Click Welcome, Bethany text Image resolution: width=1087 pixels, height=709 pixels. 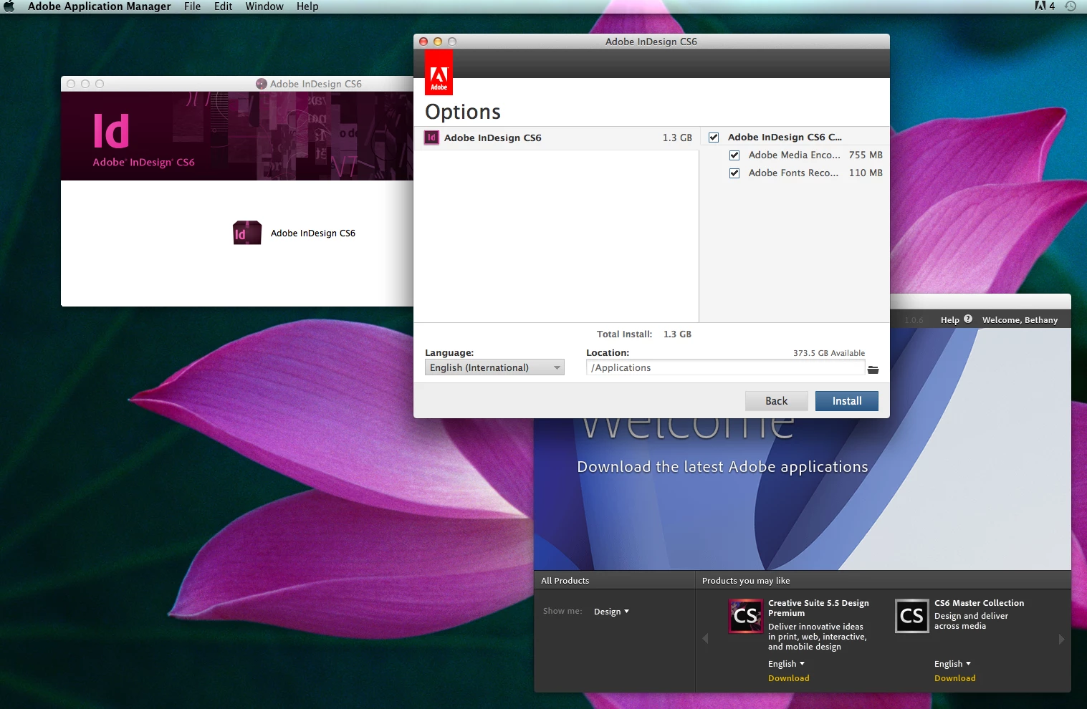[1020, 320]
